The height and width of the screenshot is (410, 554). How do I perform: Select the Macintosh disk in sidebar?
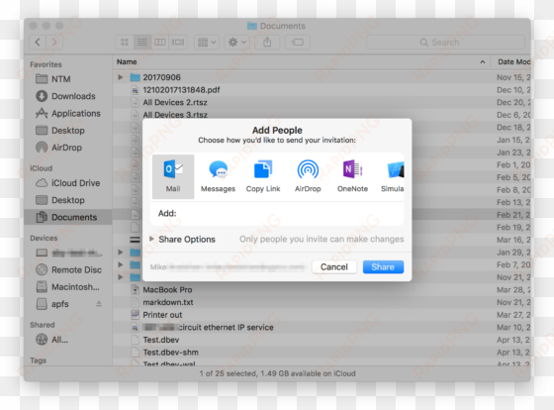tap(68, 287)
